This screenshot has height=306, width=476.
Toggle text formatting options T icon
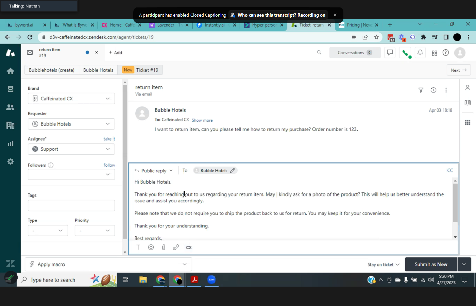[x=138, y=247]
